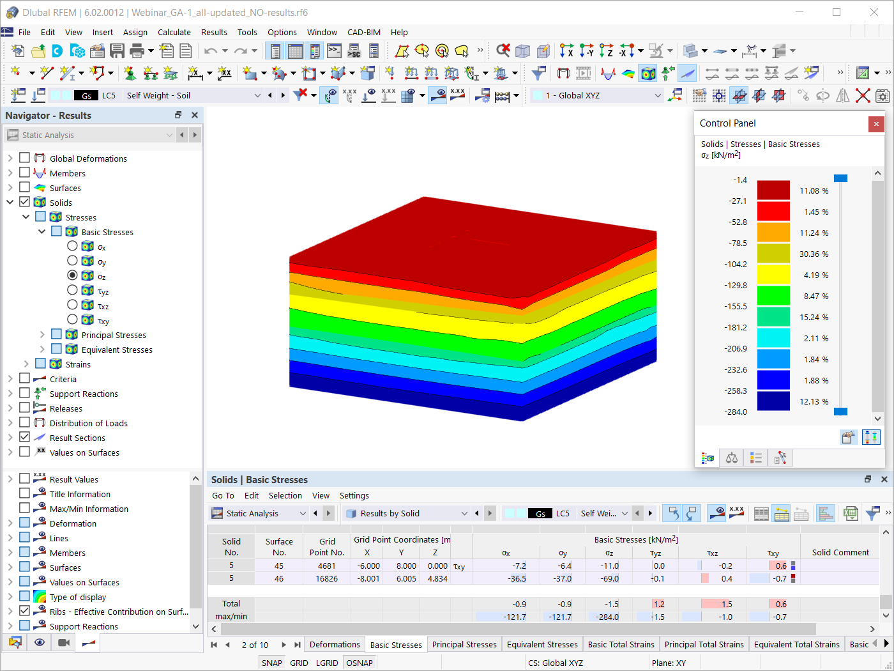Expand the Strains tree node
The width and height of the screenshot is (894, 671).
[x=26, y=364]
